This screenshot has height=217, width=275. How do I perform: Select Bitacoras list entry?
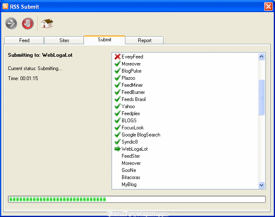click(x=131, y=177)
